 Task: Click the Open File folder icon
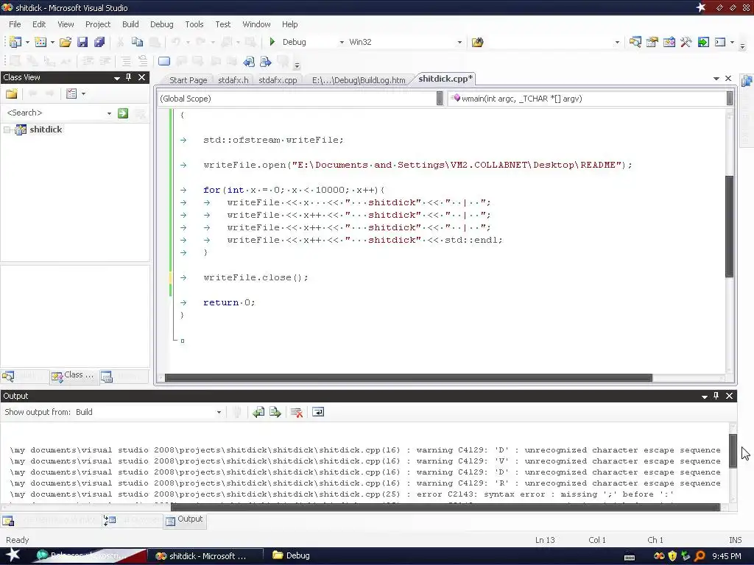(66, 42)
